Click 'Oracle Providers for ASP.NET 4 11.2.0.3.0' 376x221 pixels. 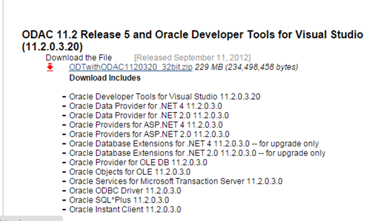(146, 125)
